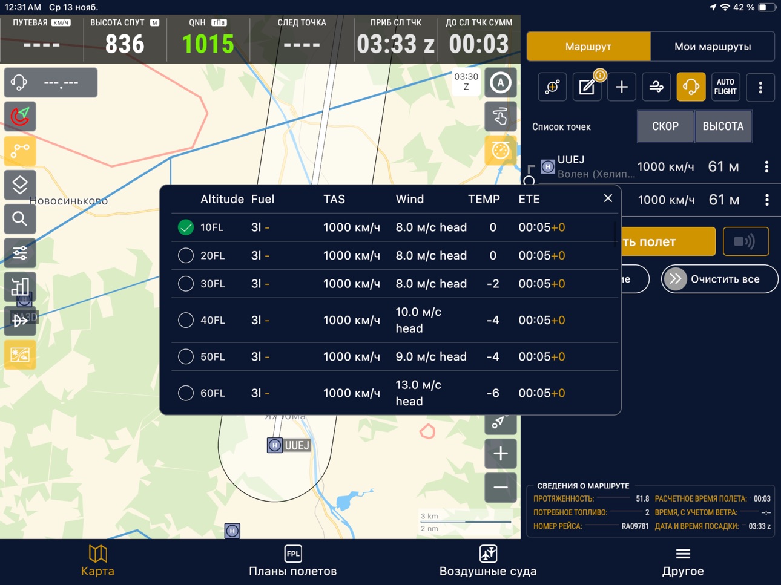
Task: Select the 50FL altitude radio button
Action: point(186,356)
